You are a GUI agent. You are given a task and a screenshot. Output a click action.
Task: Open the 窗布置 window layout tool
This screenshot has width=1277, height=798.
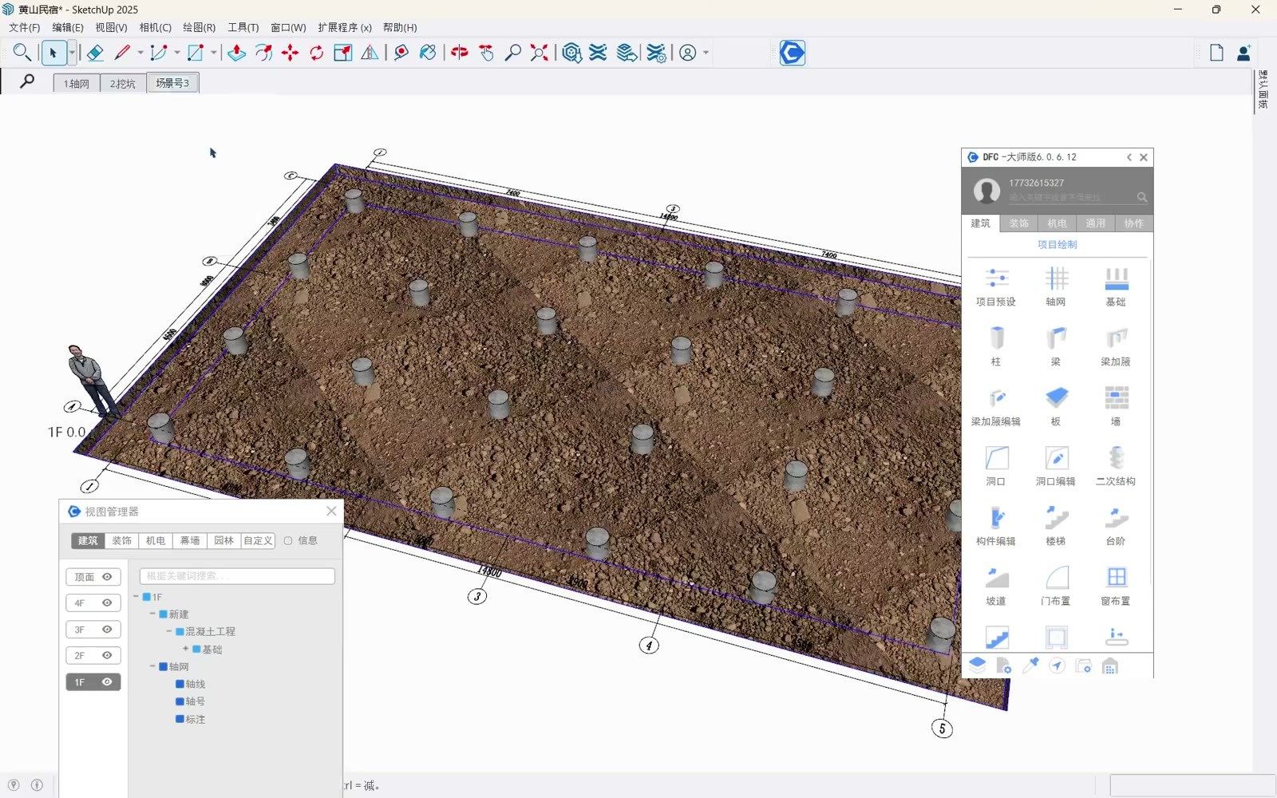pos(1116,586)
